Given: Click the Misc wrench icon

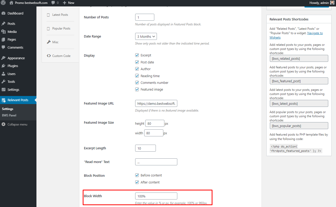Looking at the screenshot, I should [49, 42].
